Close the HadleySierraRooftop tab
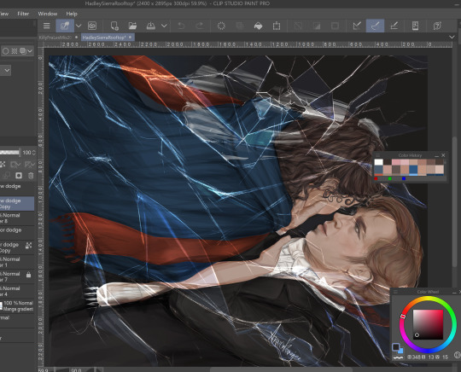This screenshot has width=461, height=372. [x=131, y=38]
